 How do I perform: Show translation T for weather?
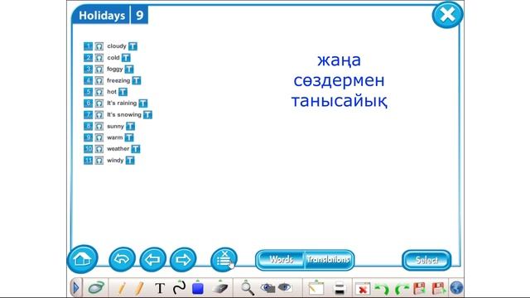point(136,149)
